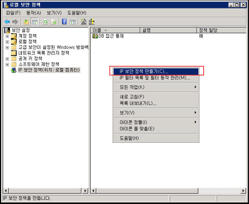Click right arrow of tree pane scrollbar

click(85, 191)
